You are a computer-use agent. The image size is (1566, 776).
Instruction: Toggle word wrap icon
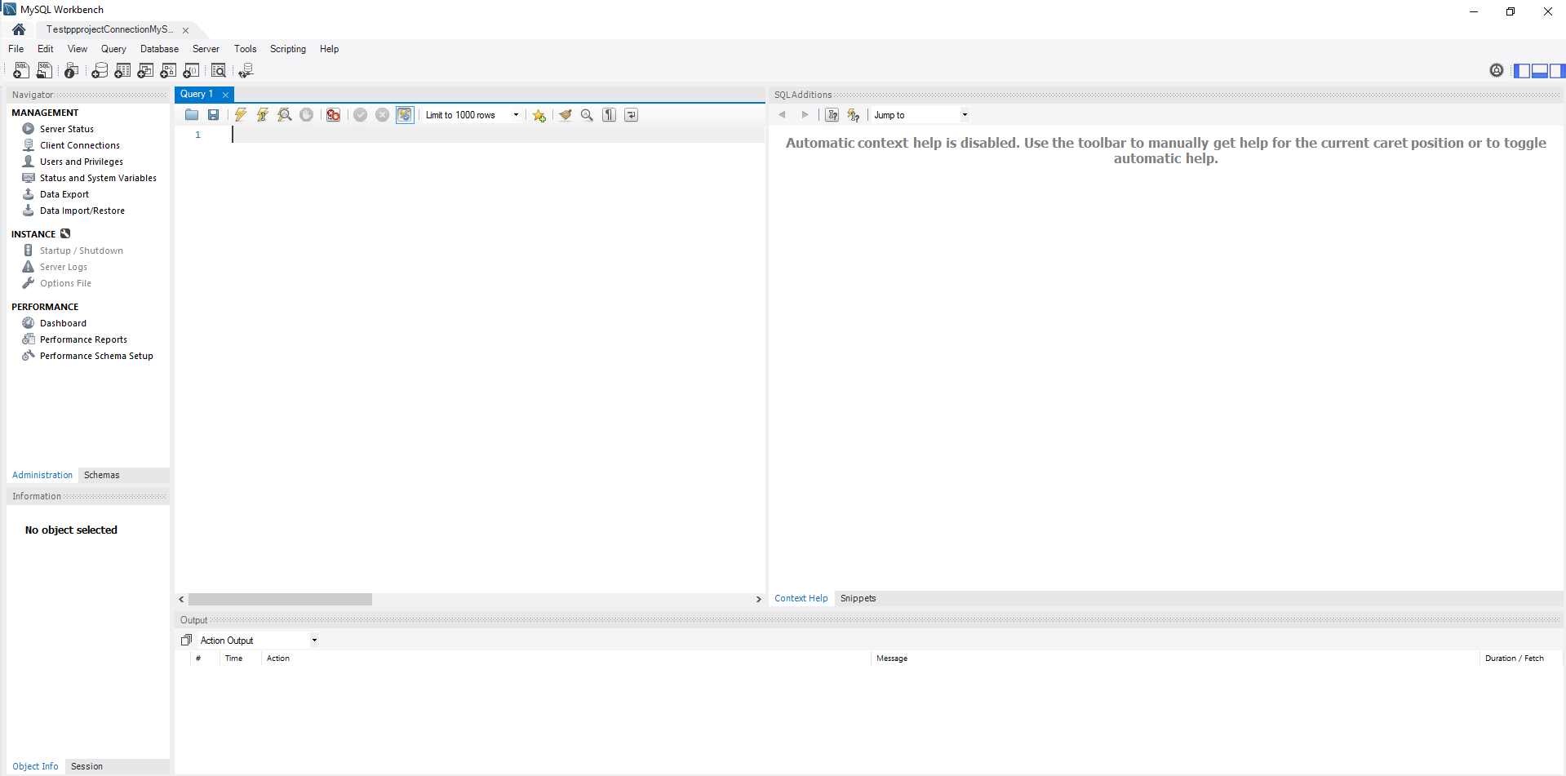coord(632,115)
